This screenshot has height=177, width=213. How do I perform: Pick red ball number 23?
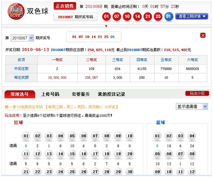point(49,172)
